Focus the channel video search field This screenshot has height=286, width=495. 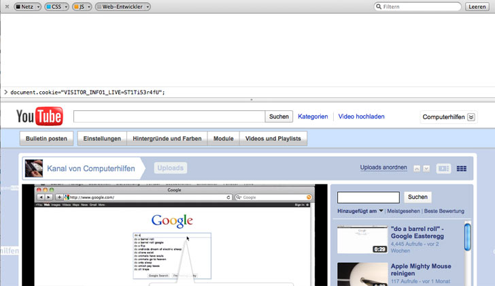369,197
